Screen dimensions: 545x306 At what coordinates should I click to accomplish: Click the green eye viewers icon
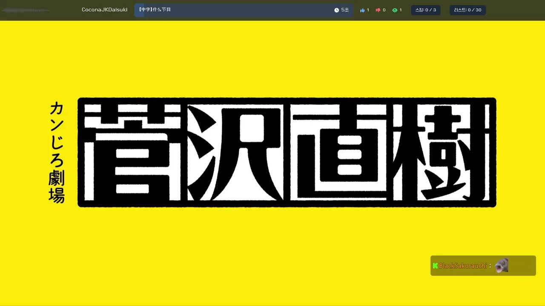pyautogui.click(x=395, y=10)
